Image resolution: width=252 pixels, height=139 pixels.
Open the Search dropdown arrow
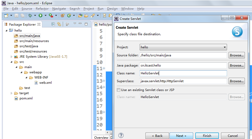tap(97, 15)
